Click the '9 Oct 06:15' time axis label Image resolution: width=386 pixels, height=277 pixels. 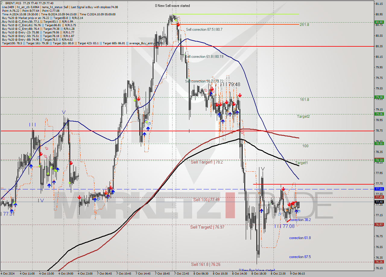298,274
